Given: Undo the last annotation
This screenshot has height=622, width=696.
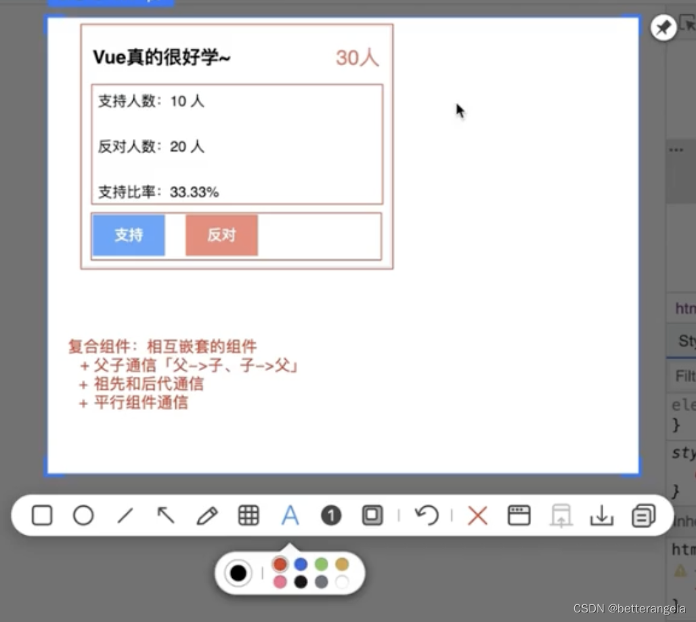Looking at the screenshot, I should pos(427,516).
